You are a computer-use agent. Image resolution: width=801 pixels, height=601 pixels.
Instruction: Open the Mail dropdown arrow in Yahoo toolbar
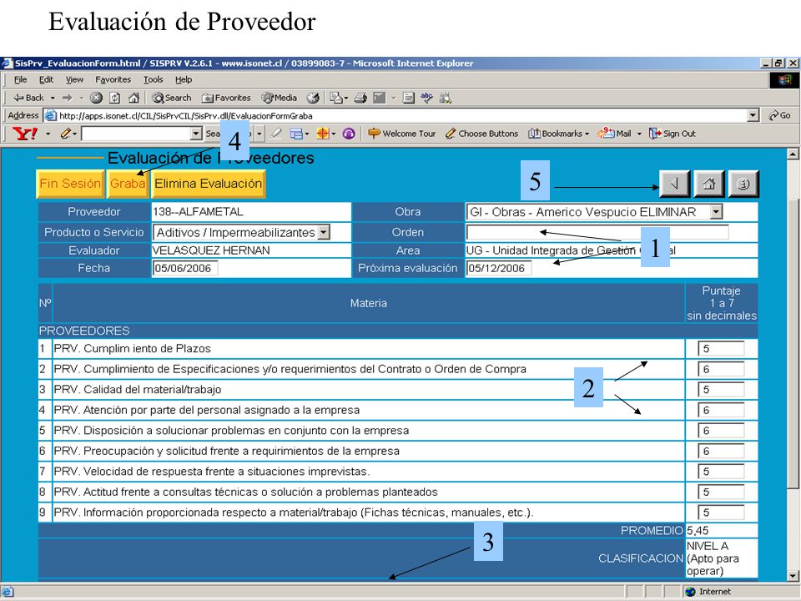coord(639,134)
